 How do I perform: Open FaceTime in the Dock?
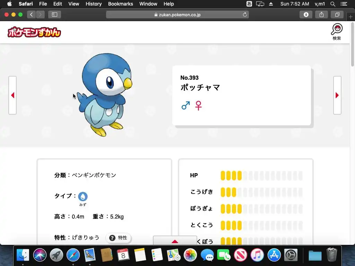point(224,255)
